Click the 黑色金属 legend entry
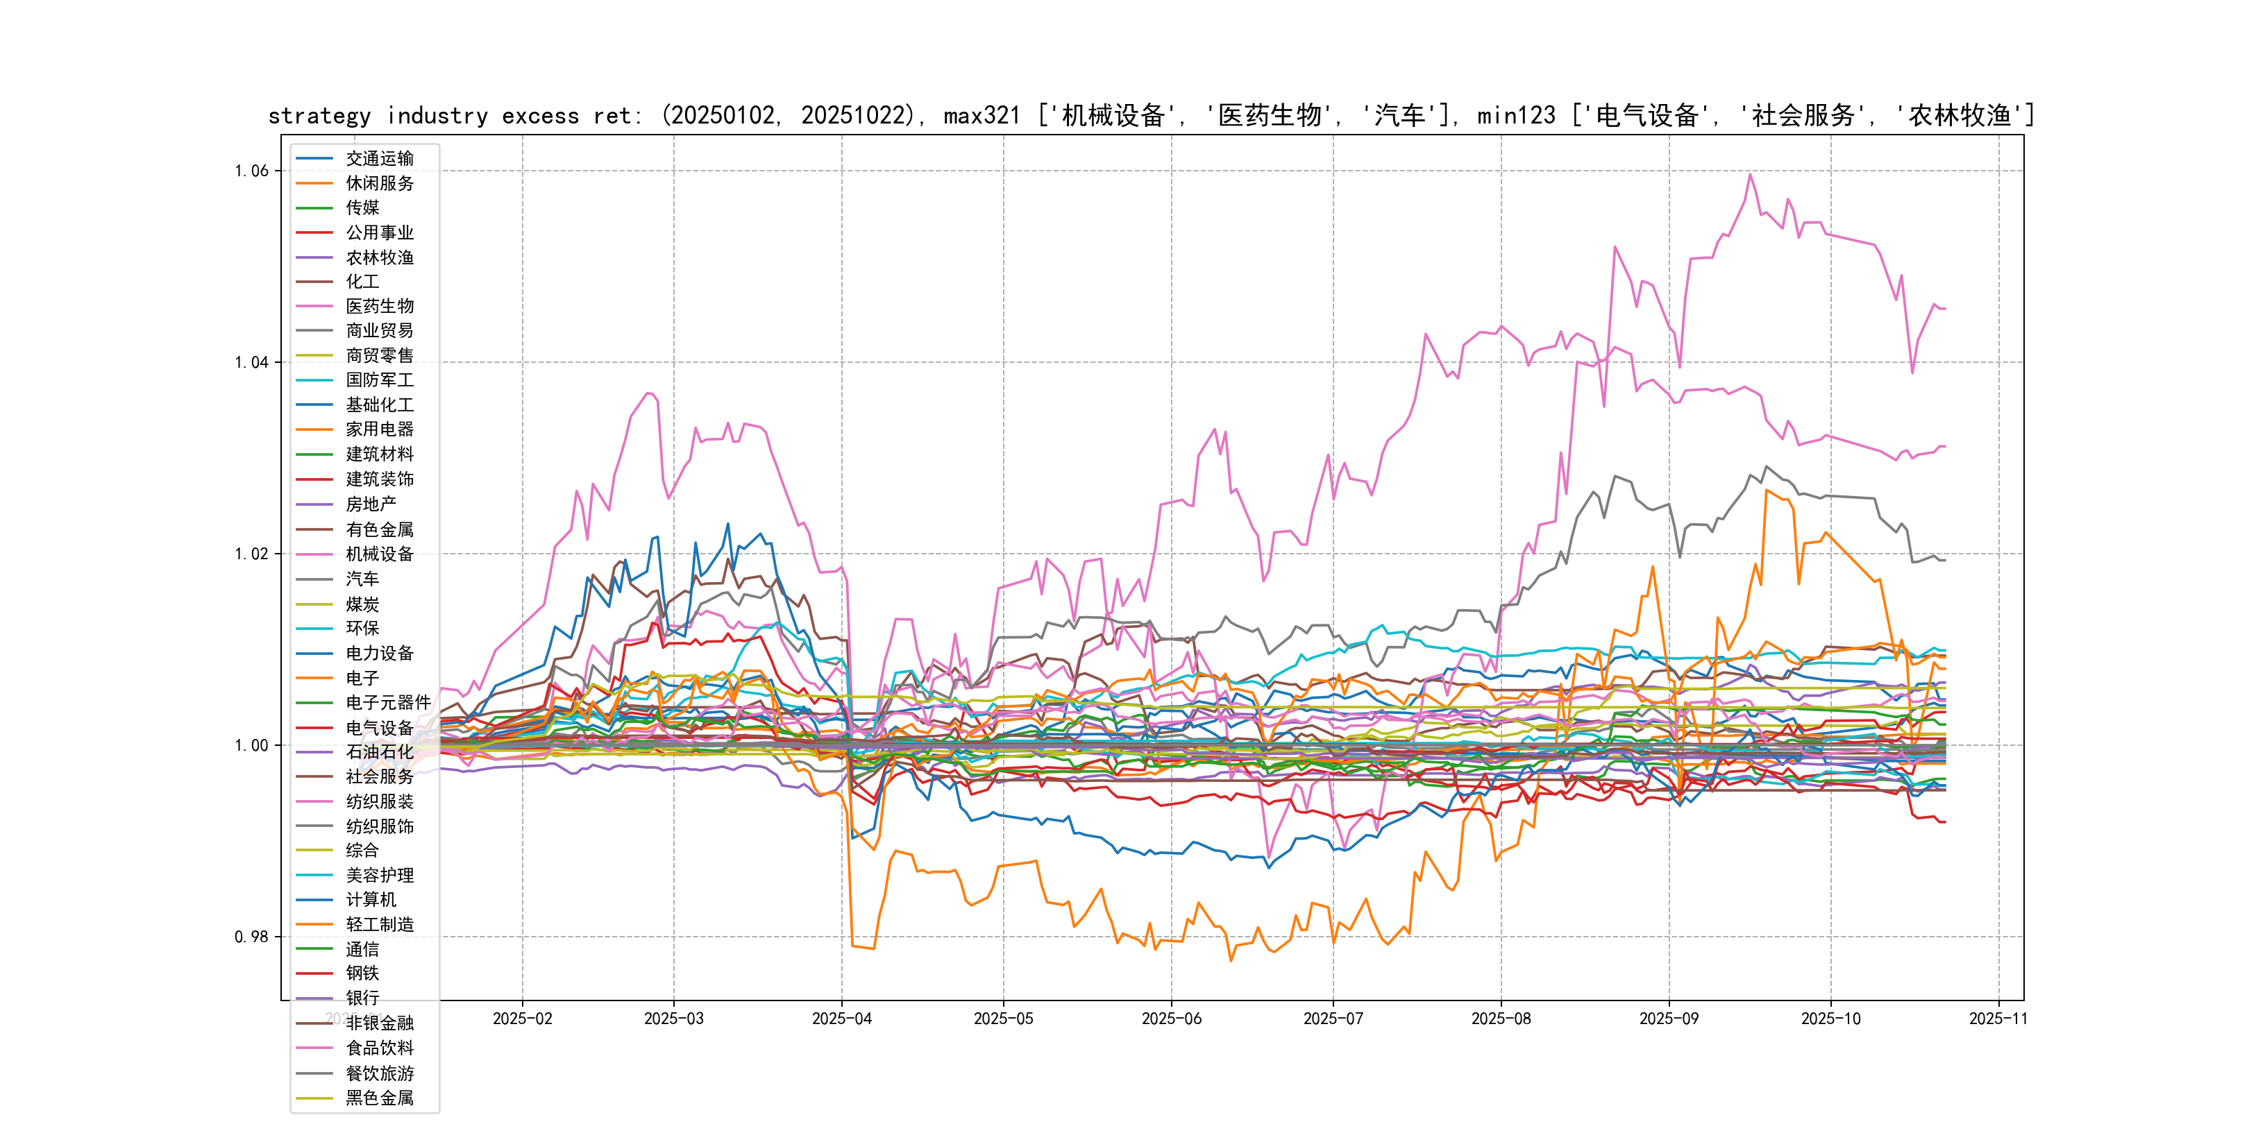2249x1124 pixels. point(379,1098)
